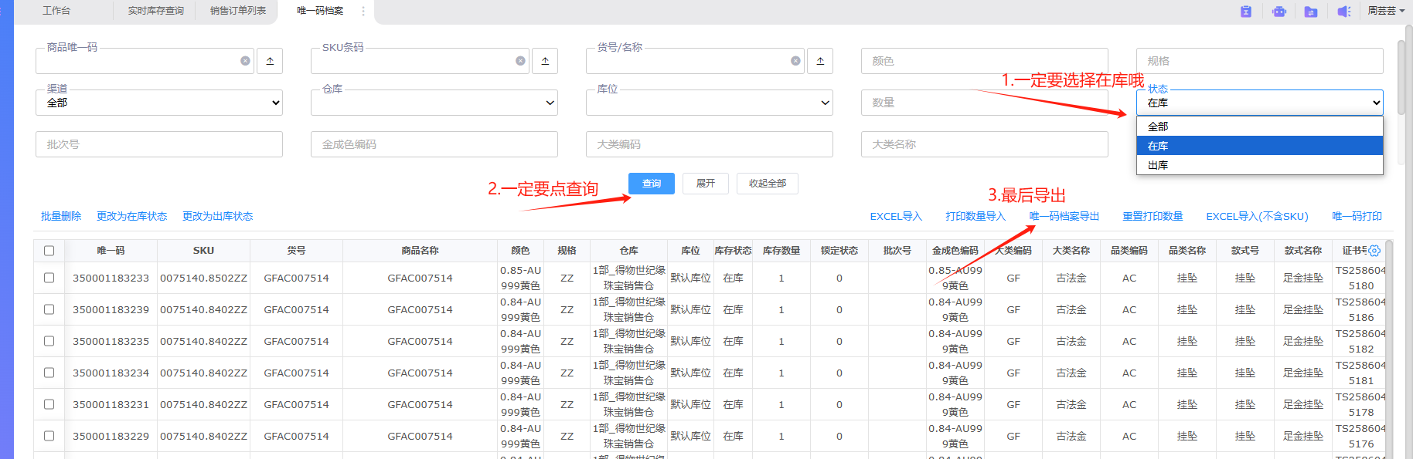The height and width of the screenshot is (459, 1413).
Task: Click the clipboard icon in top bar
Action: [1246, 12]
